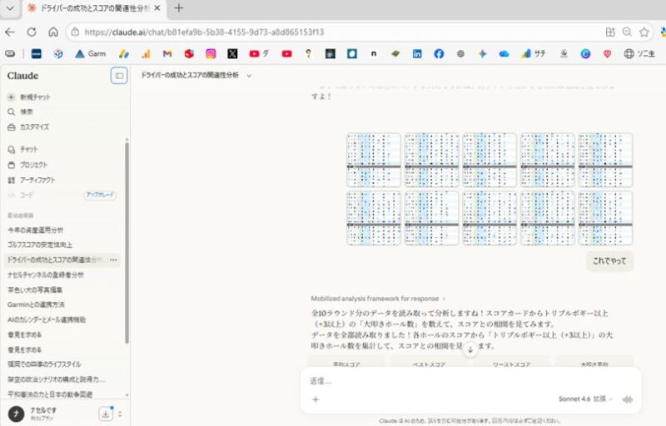
Task: Click the アップグレード badge
Action: (x=100, y=195)
